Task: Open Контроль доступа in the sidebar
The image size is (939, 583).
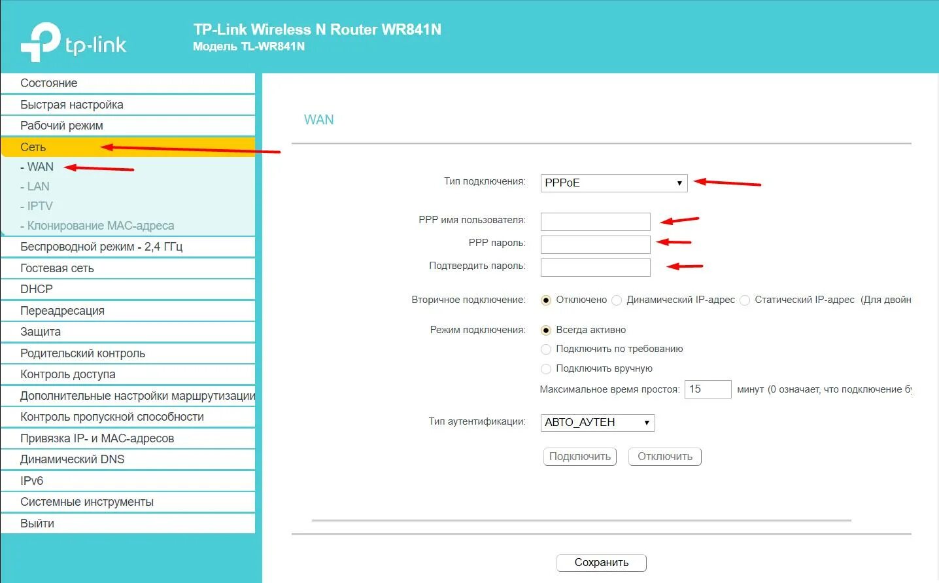Action: pos(128,374)
